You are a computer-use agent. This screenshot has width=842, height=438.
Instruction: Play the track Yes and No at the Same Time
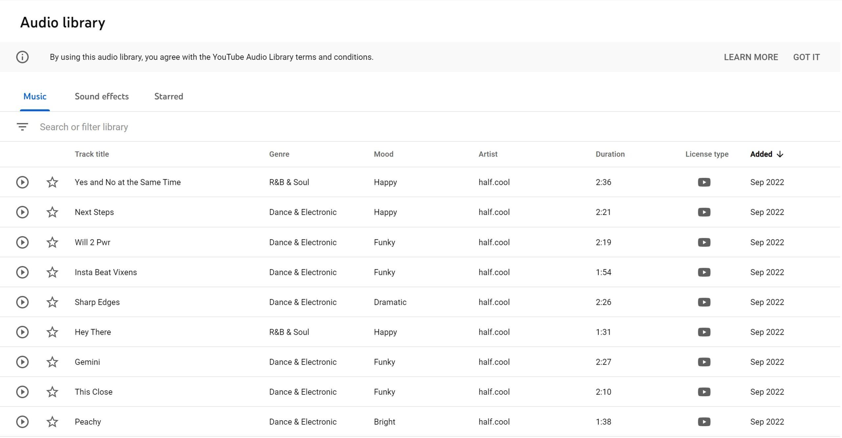click(x=22, y=182)
